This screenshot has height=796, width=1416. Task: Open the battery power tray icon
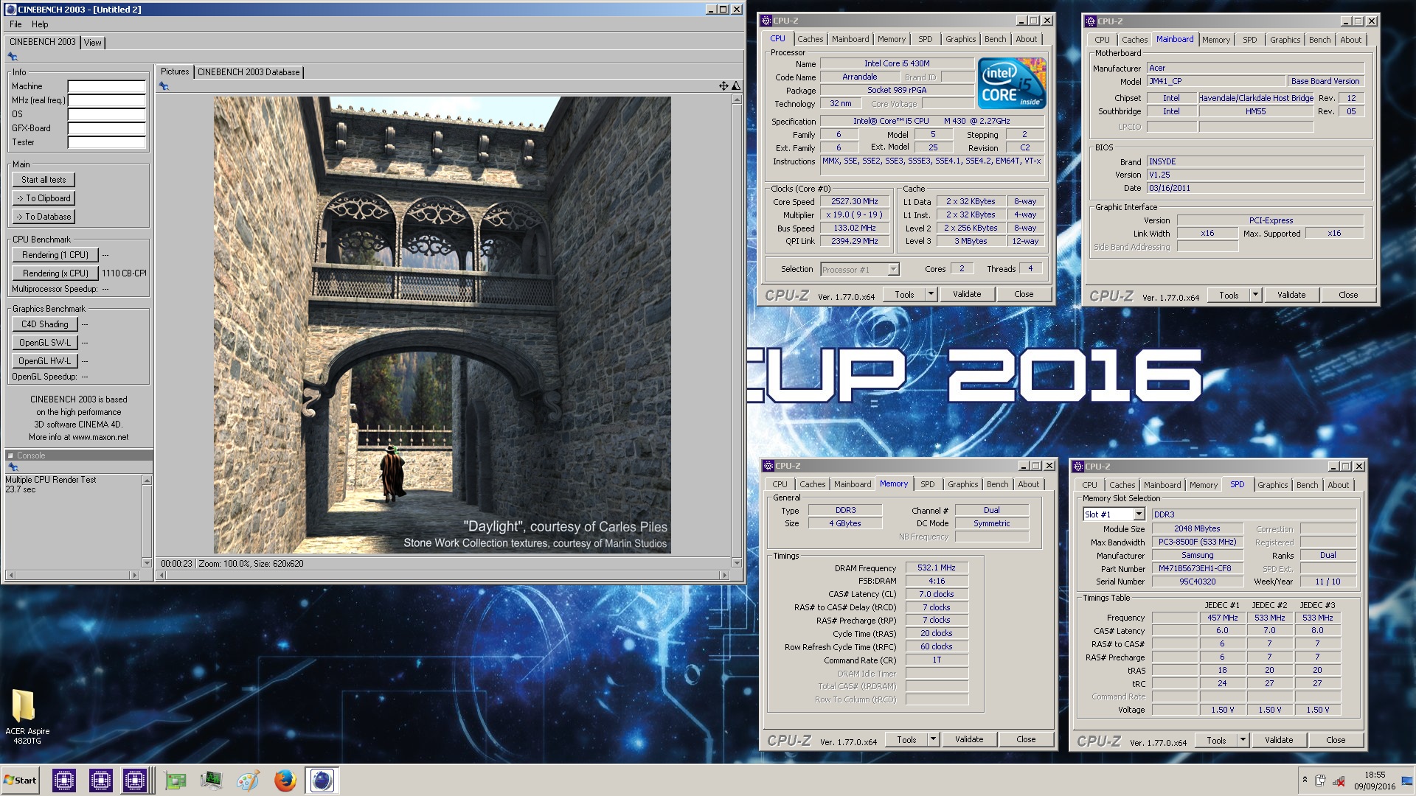point(1320,780)
